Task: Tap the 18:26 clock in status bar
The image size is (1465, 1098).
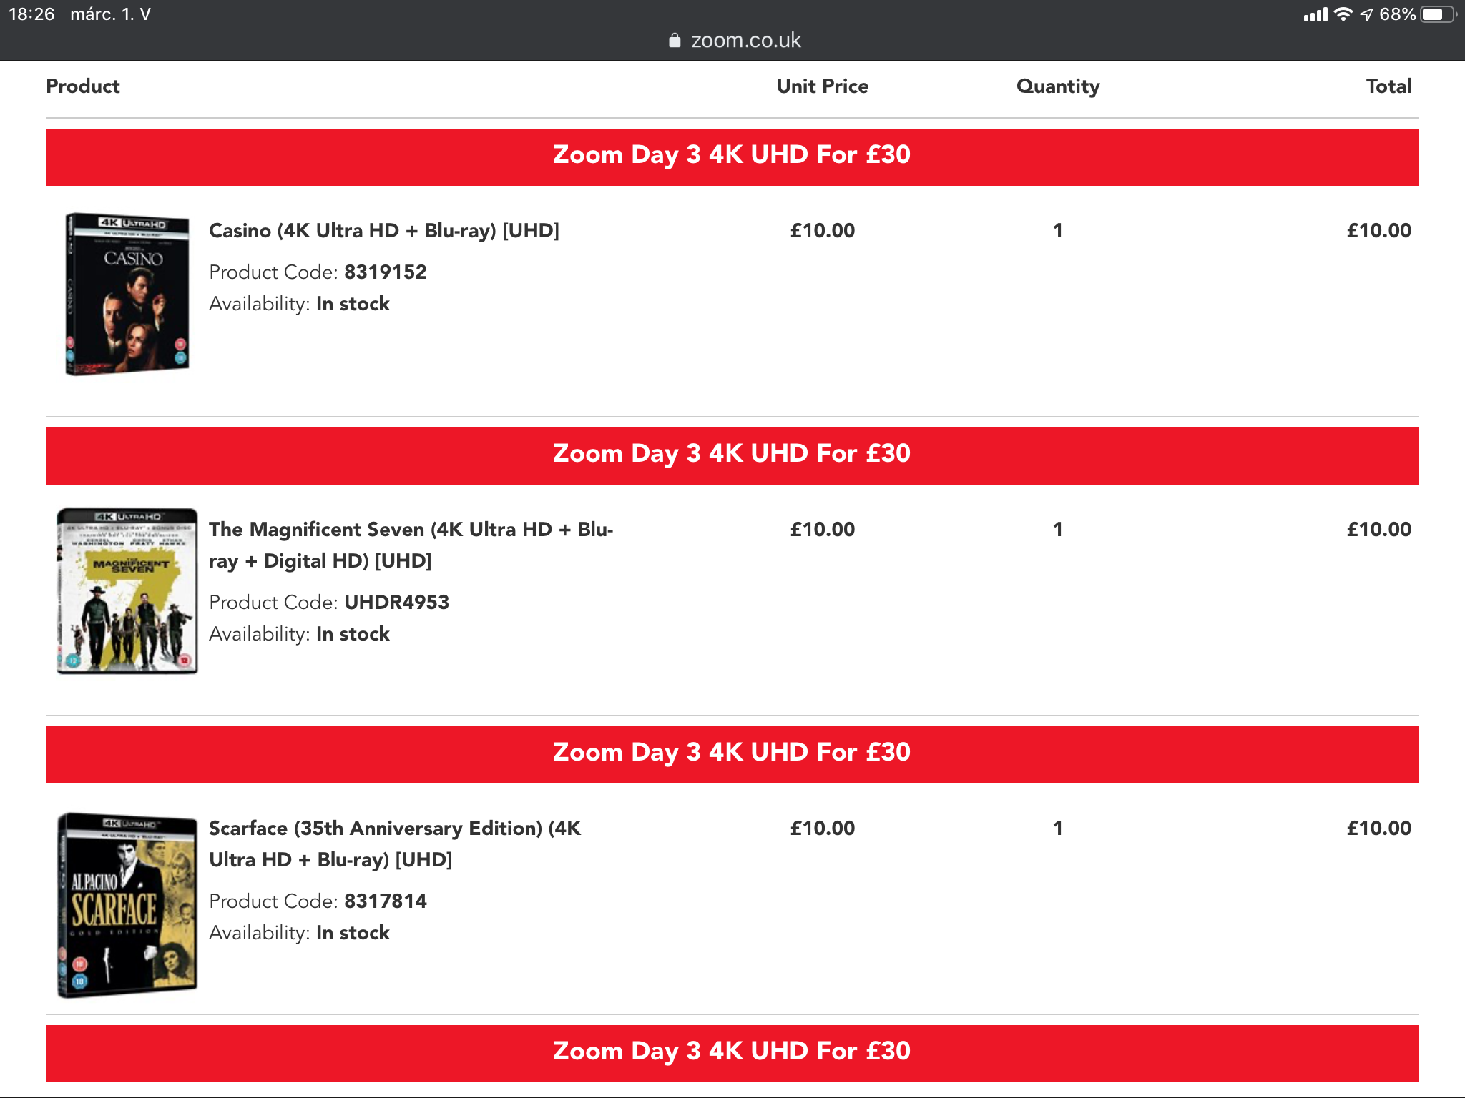Action: point(31,14)
